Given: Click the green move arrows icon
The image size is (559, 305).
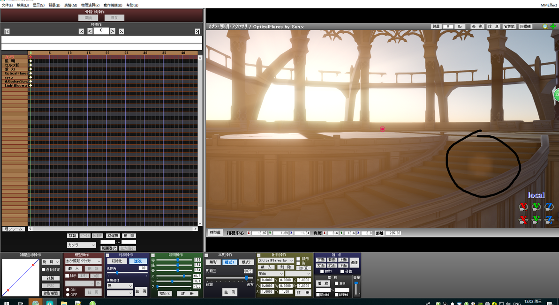Looking at the screenshot, I should click(553, 26).
